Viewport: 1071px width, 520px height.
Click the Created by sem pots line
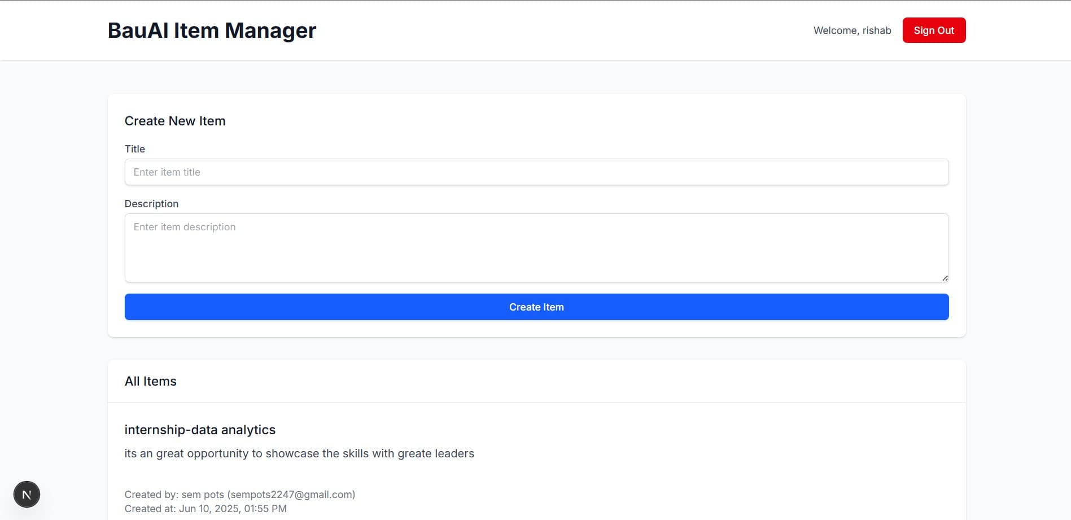(x=240, y=495)
